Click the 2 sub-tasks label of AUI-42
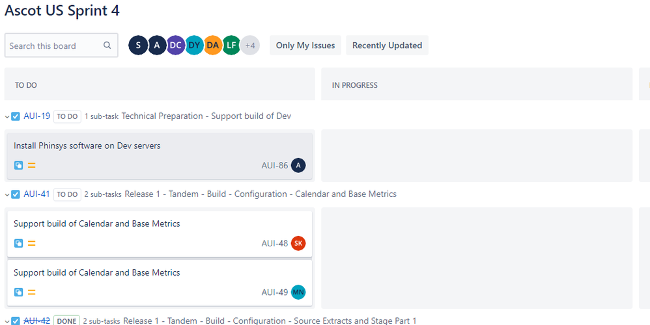The height and width of the screenshot is (325, 650). tap(102, 321)
